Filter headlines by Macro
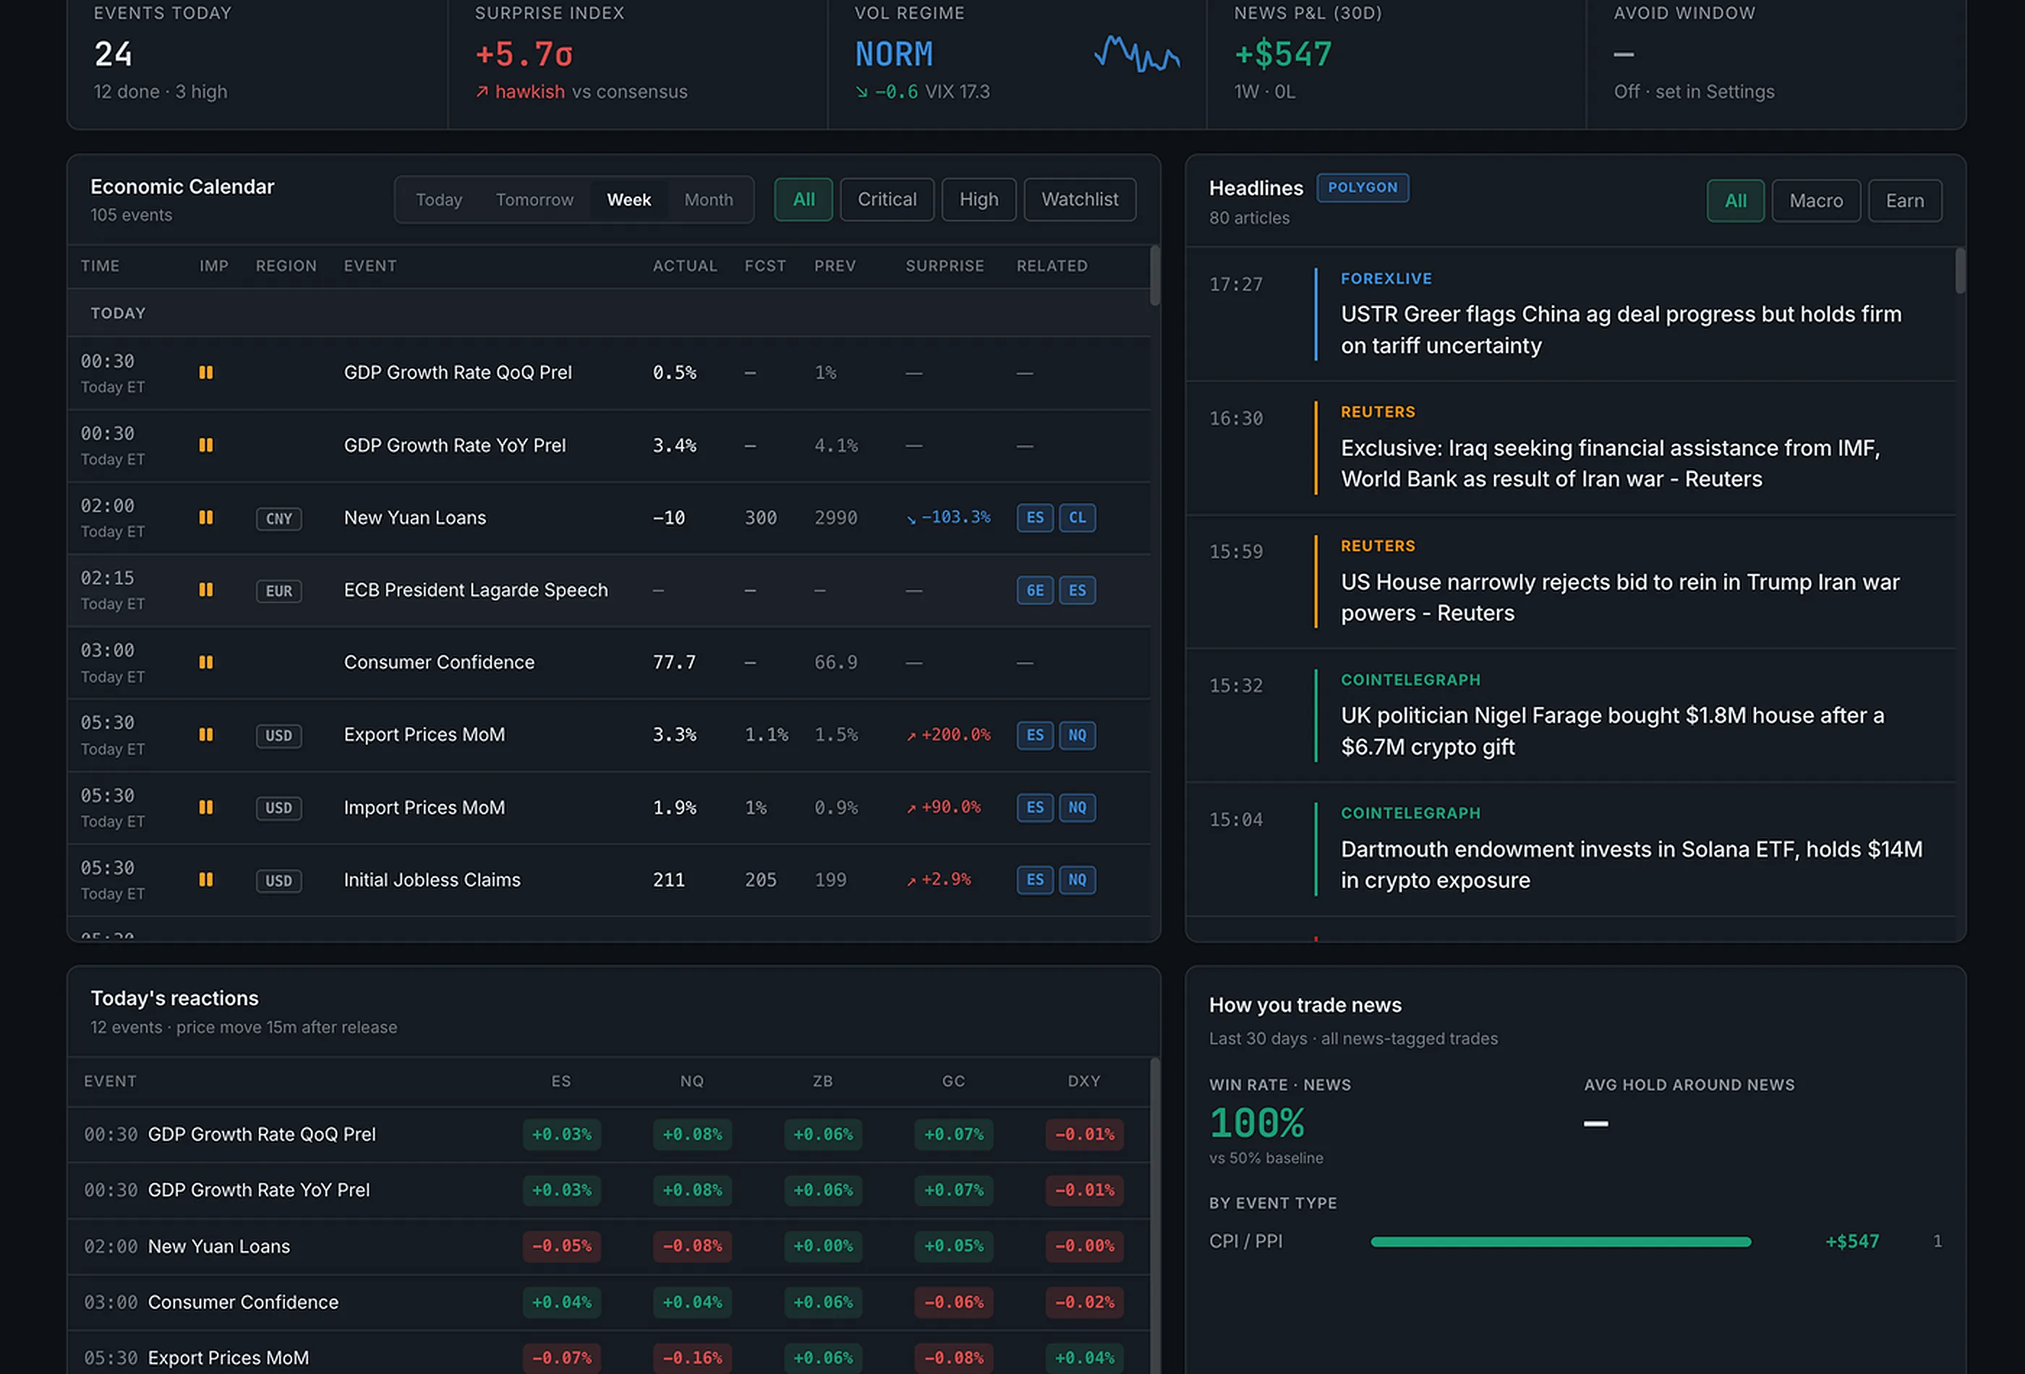This screenshot has width=2025, height=1374. [1816, 201]
